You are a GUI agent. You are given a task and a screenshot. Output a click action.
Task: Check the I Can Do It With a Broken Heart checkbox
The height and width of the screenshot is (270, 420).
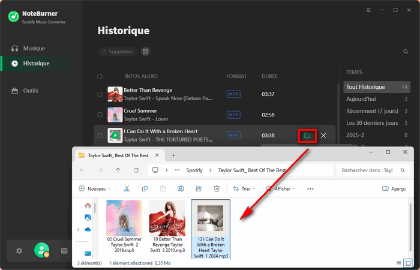tap(100, 135)
